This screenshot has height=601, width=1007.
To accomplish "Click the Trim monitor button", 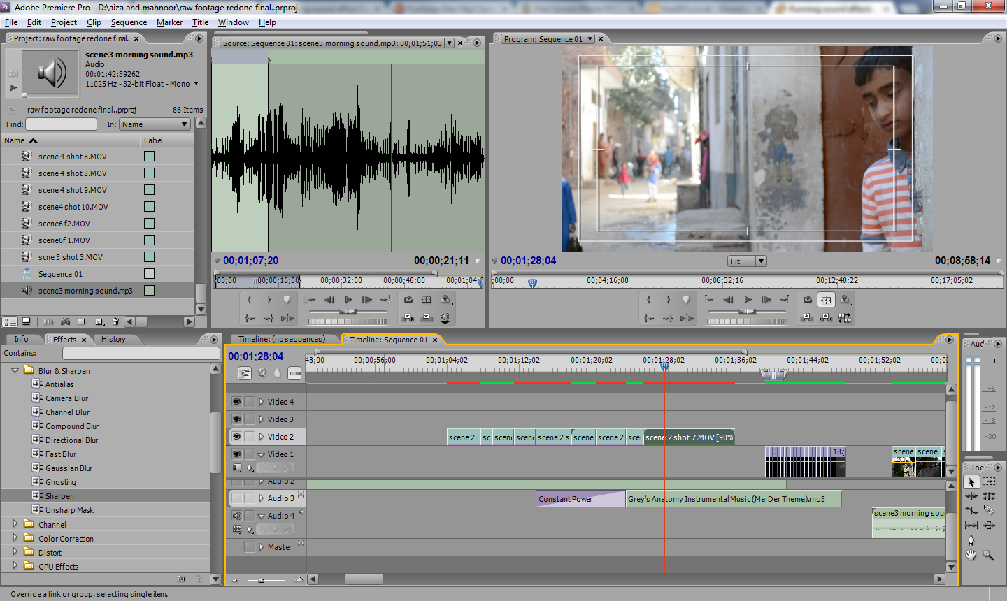I will [845, 318].
